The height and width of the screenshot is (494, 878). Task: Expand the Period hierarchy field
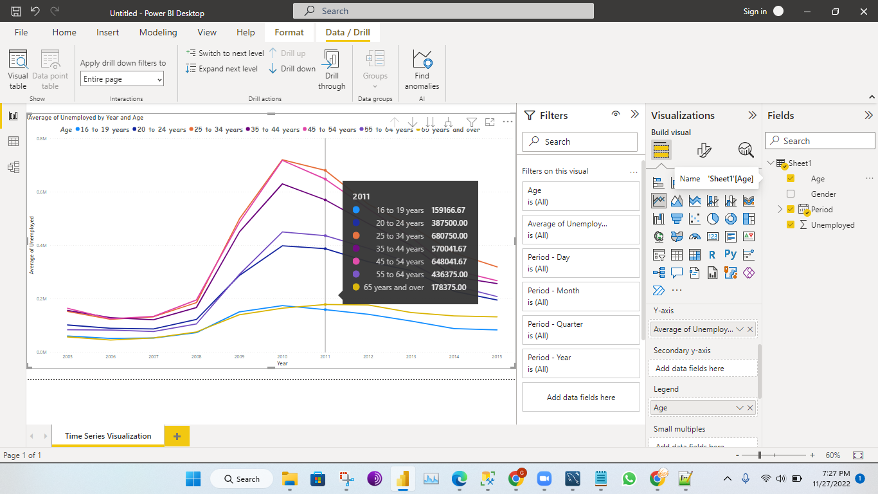[x=780, y=209]
